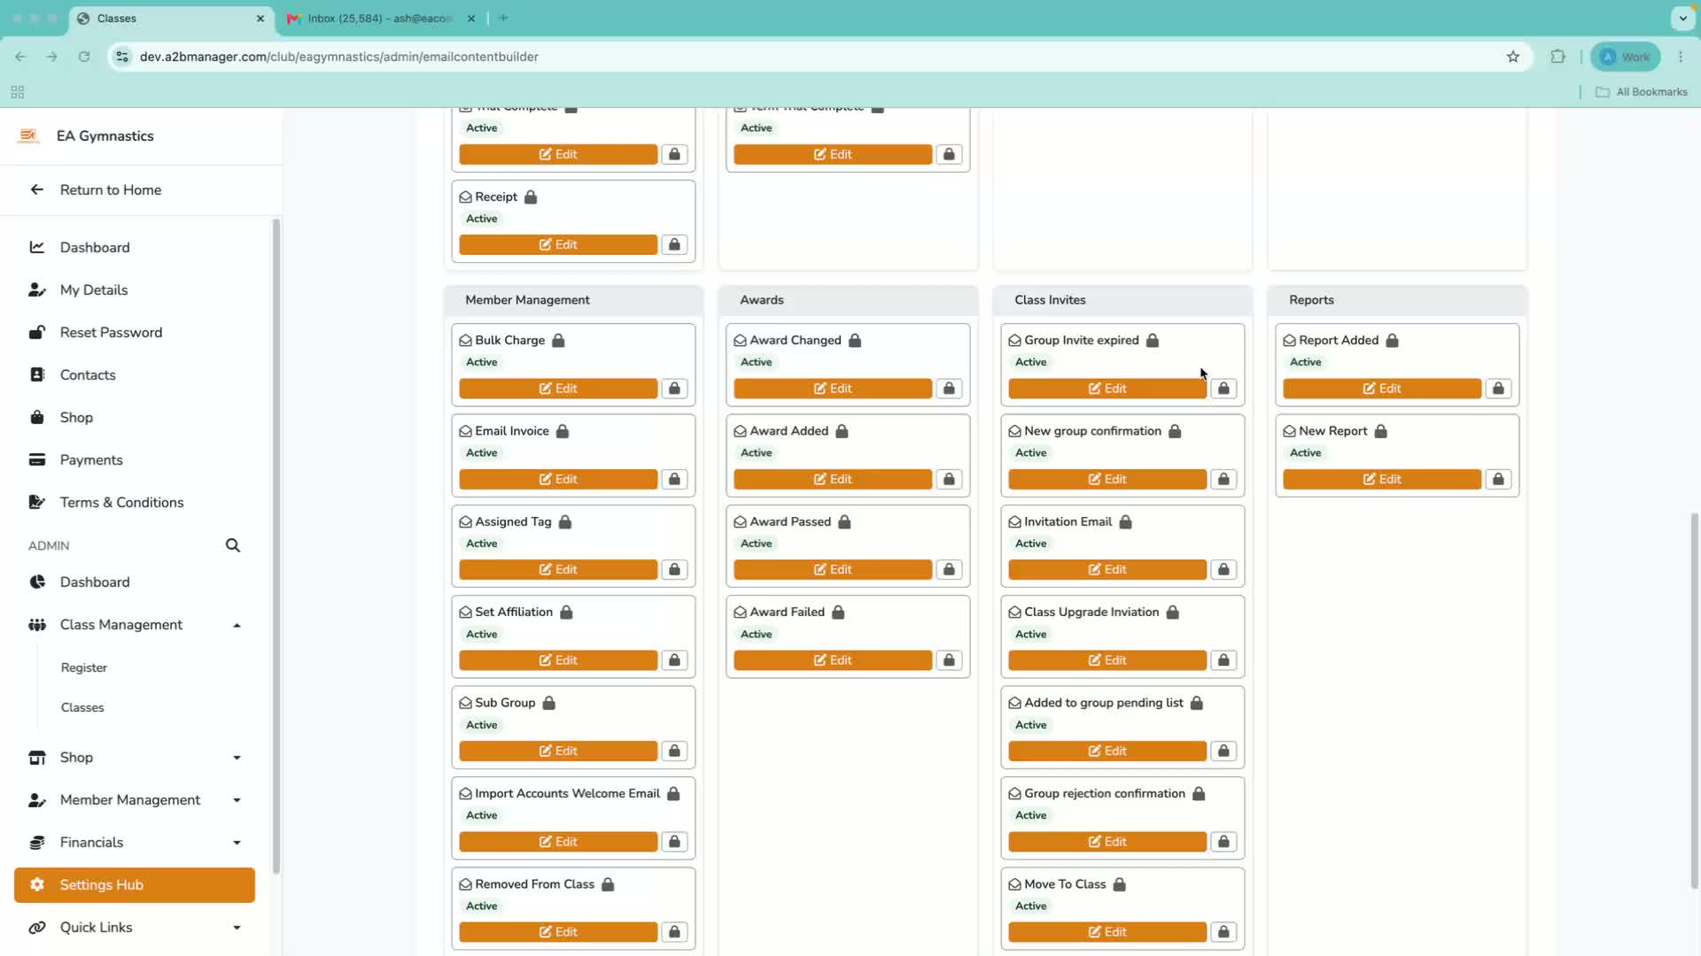Viewport: 1701px width, 956px height.
Task: Click the browser address bar URL
Action: click(x=339, y=57)
